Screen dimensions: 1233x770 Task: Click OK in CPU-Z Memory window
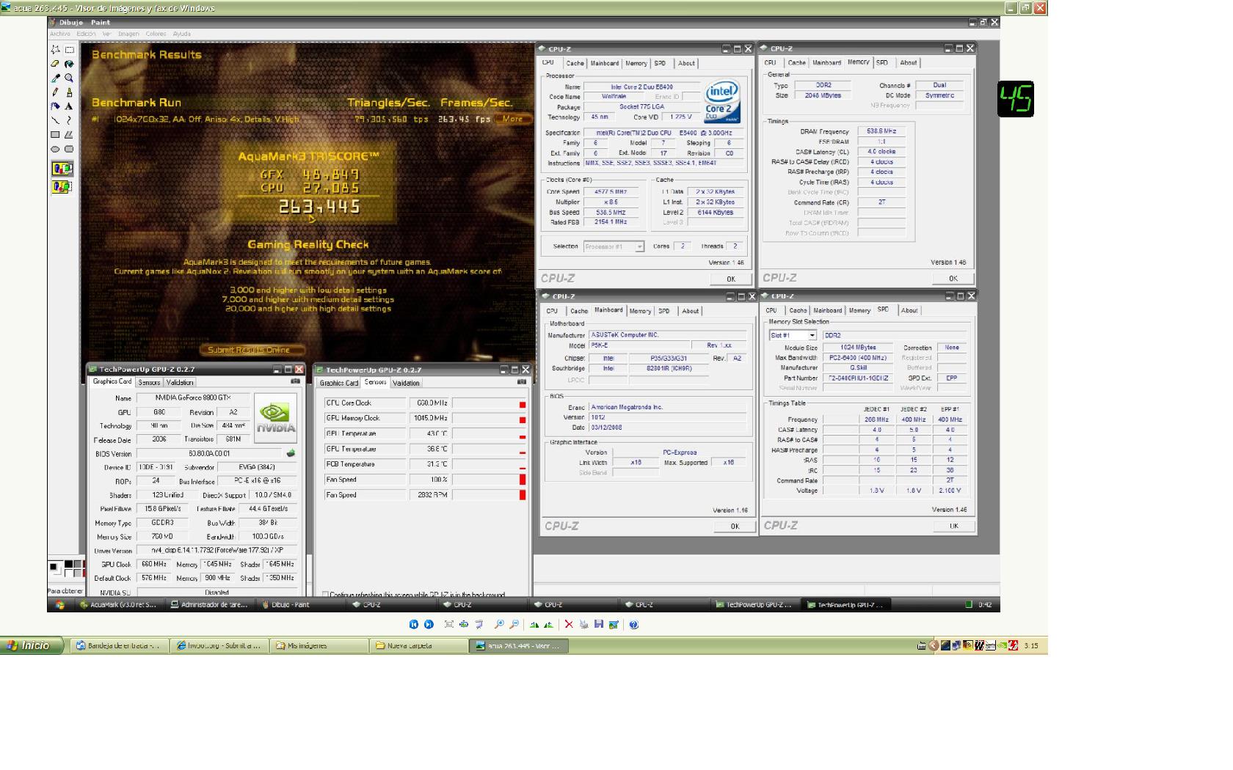click(x=953, y=278)
